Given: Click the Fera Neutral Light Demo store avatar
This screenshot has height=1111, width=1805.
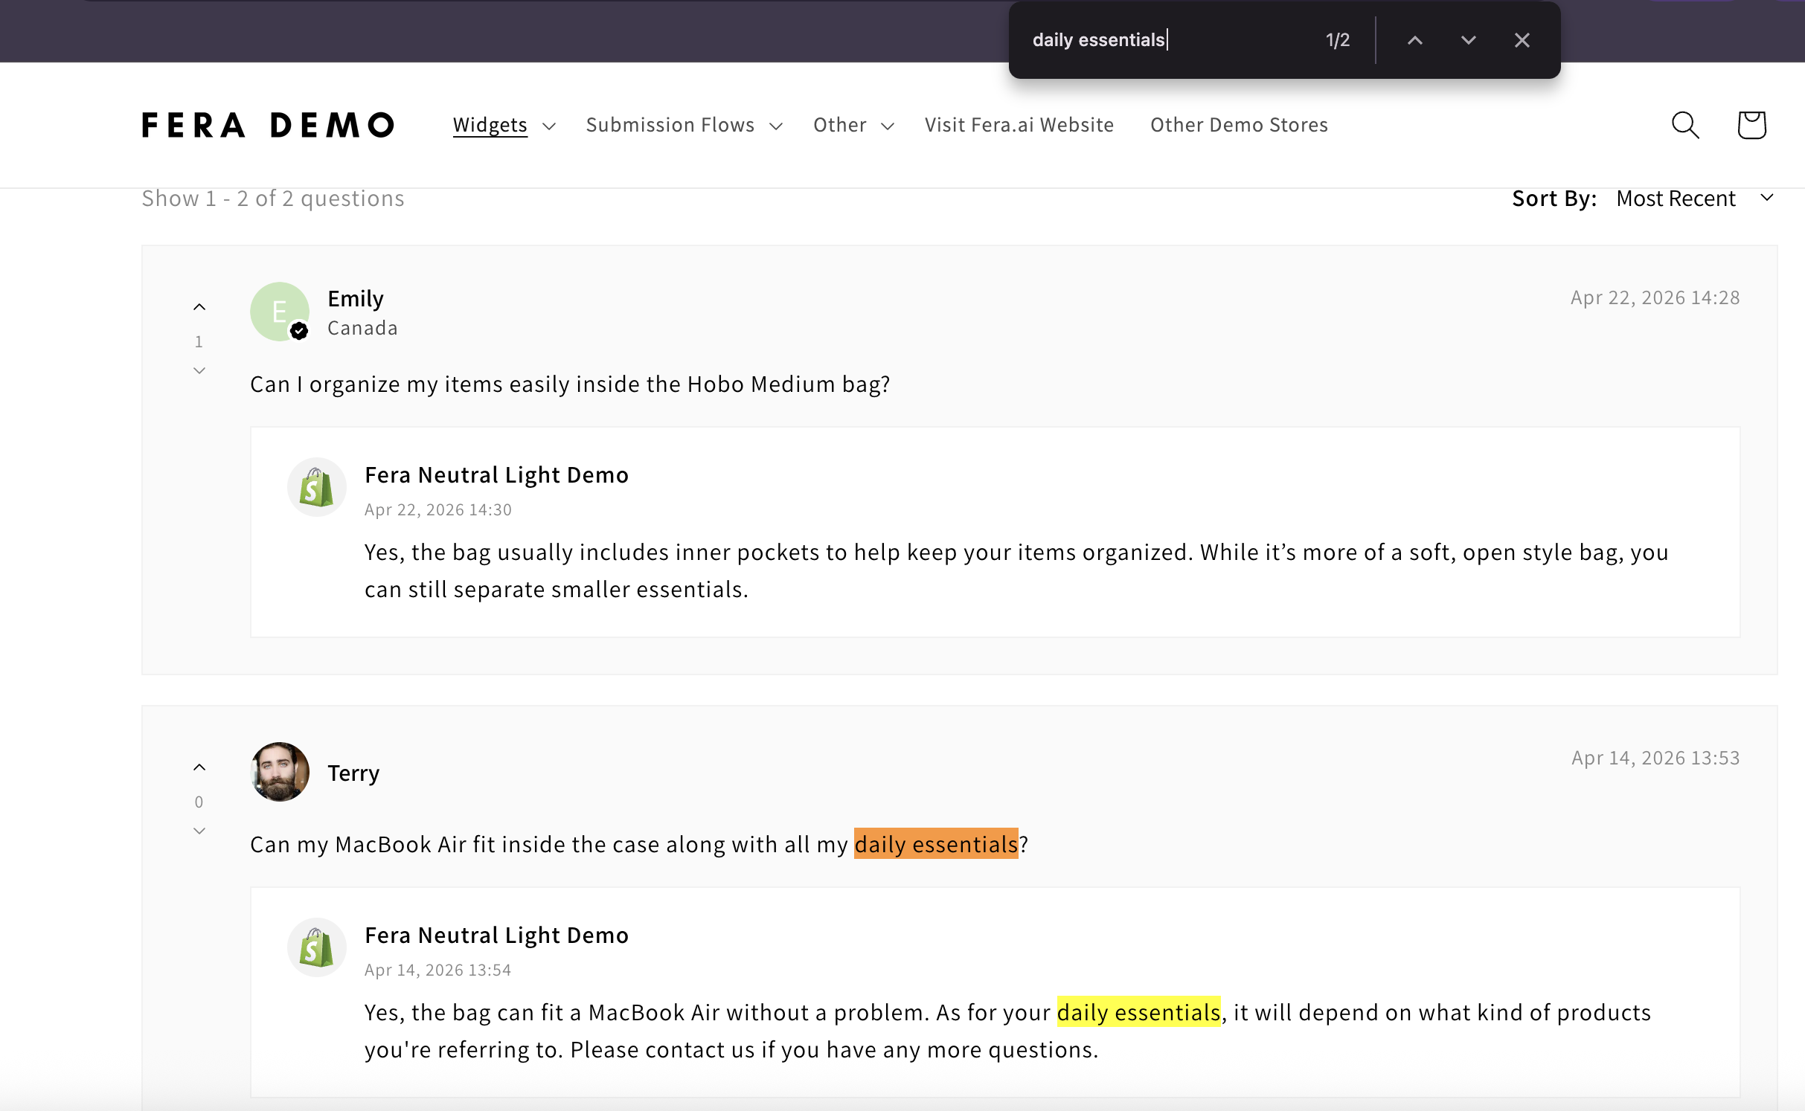Looking at the screenshot, I should 317,486.
